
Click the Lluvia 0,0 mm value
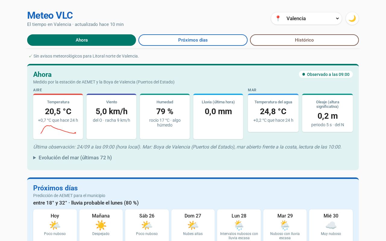[218, 111]
